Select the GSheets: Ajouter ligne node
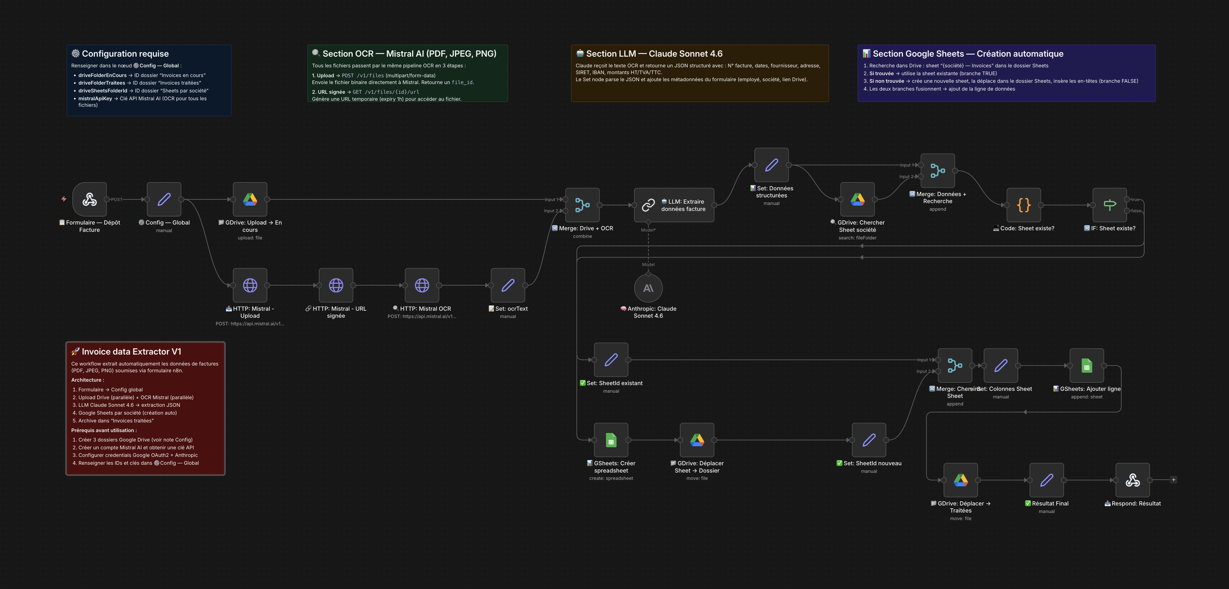Image resolution: width=1229 pixels, height=589 pixels. (x=1087, y=365)
